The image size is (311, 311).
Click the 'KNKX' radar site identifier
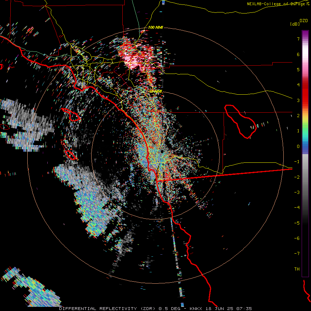click(196, 309)
